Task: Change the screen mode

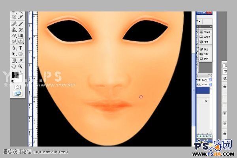Action: coord(17,94)
